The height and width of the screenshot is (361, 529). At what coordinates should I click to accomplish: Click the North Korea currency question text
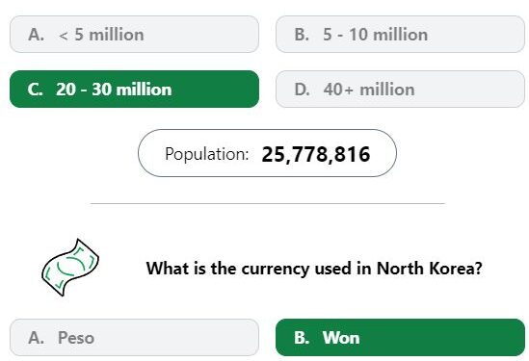(x=314, y=269)
